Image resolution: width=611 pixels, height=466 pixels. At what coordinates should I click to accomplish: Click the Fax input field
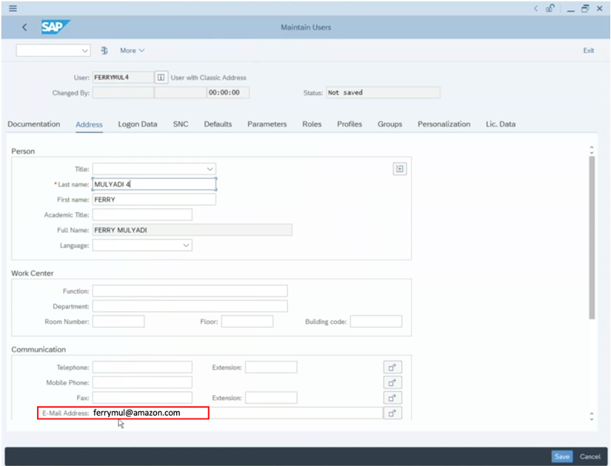142,398
